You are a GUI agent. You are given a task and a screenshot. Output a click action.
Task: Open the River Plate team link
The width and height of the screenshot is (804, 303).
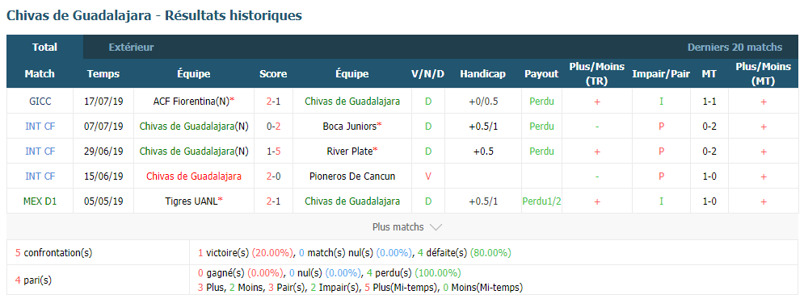(351, 151)
